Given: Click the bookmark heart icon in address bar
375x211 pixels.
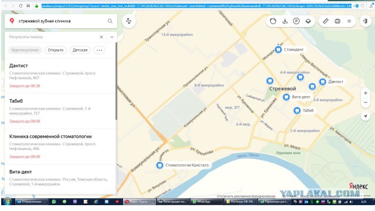Looking at the screenshot, I should (x=363, y=6).
